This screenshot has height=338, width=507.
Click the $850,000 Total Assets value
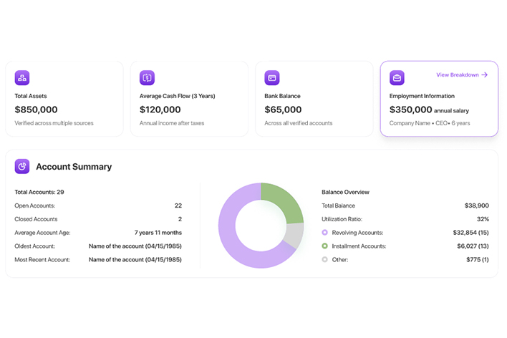36,110
